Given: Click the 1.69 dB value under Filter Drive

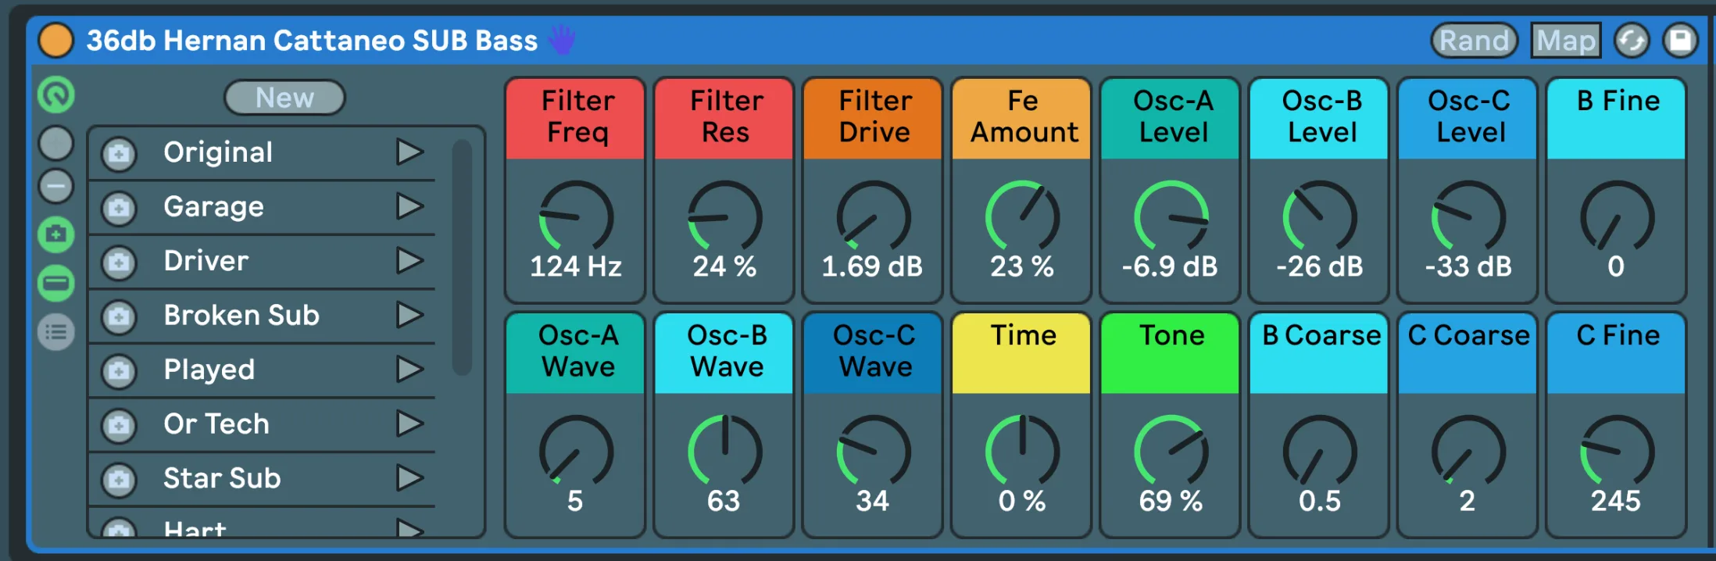Looking at the screenshot, I should pos(872,266).
